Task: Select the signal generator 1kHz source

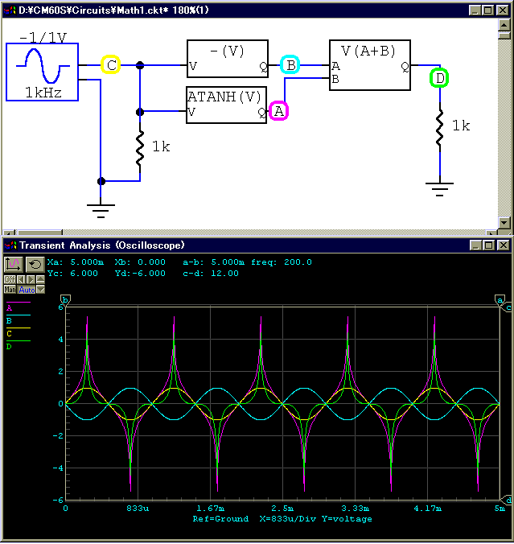Action: click(x=42, y=72)
